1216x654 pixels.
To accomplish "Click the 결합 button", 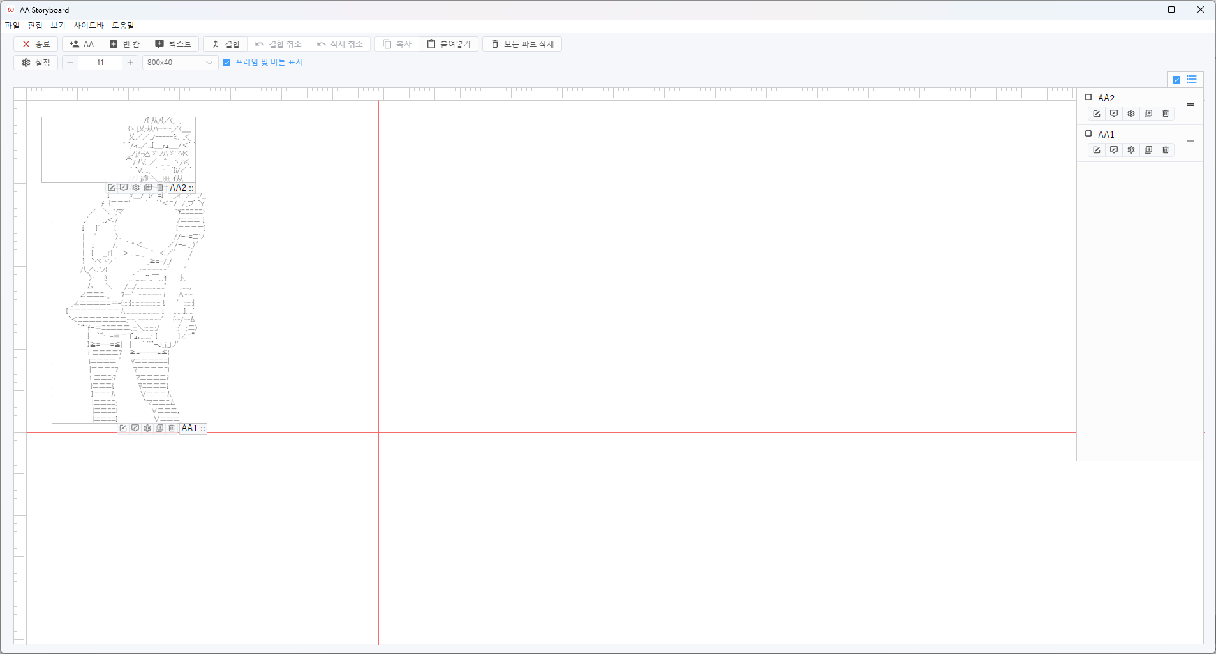I will click(x=225, y=44).
